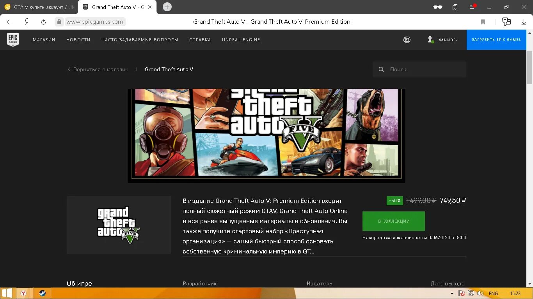Click the user avatar icon
Screen dimensions: 533x299
pos(430,40)
